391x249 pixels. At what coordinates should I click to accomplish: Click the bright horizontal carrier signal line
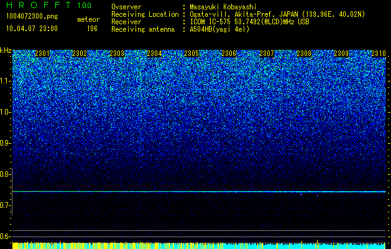(199, 192)
